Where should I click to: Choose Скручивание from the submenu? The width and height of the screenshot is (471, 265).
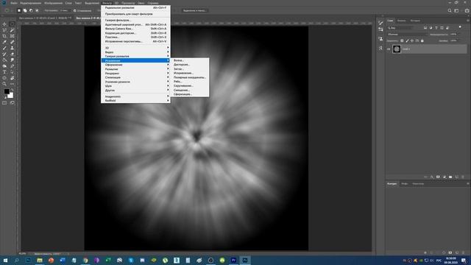pos(190,85)
